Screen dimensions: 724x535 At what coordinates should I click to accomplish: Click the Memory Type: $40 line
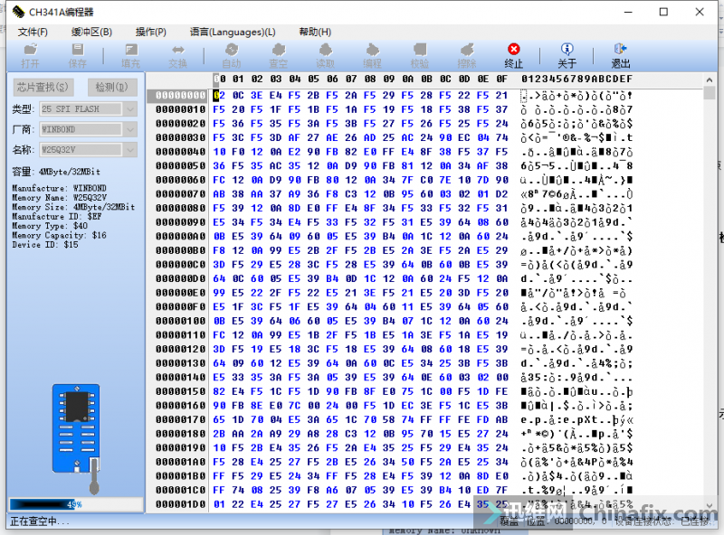(x=50, y=226)
